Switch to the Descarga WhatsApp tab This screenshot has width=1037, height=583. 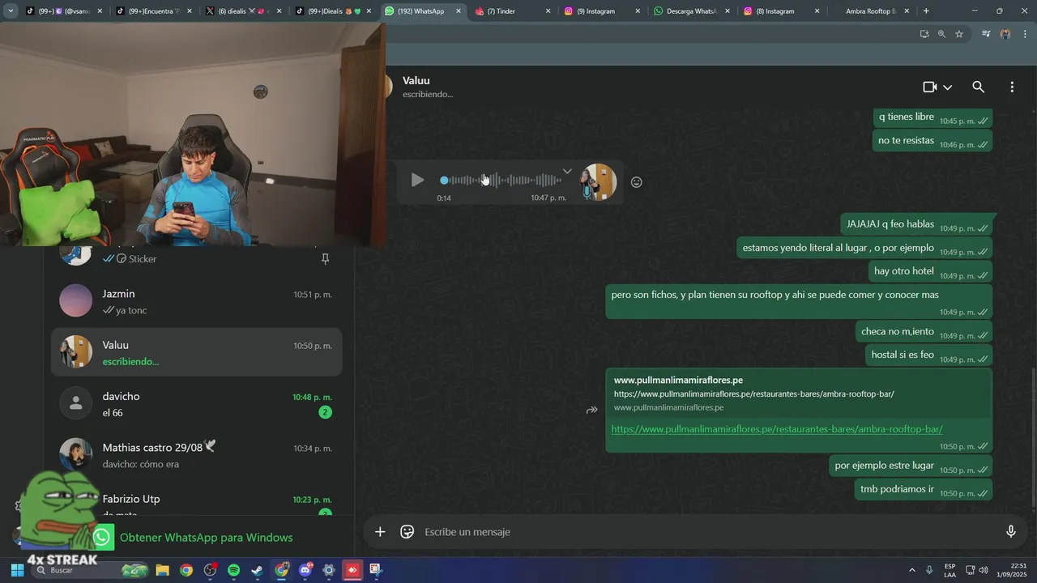[x=690, y=11]
